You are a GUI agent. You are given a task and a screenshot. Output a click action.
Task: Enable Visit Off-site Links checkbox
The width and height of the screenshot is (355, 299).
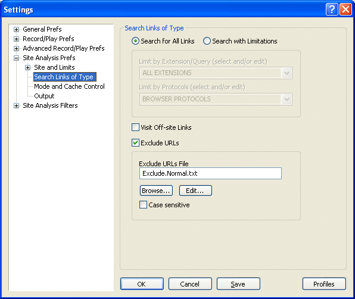coord(135,127)
